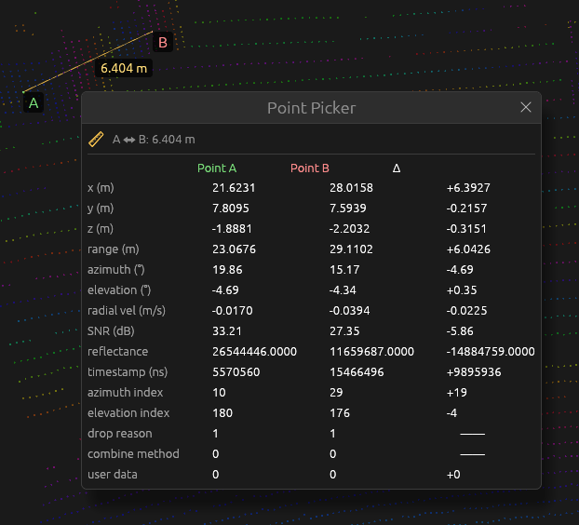Click Point B z value -2.2032
The height and width of the screenshot is (525, 579).
[349, 229]
